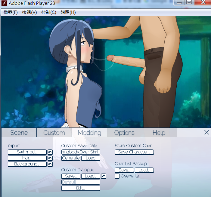Enable the Overwrite checkbox

(117, 176)
